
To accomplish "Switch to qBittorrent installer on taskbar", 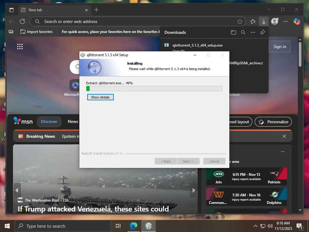I will (148, 226).
